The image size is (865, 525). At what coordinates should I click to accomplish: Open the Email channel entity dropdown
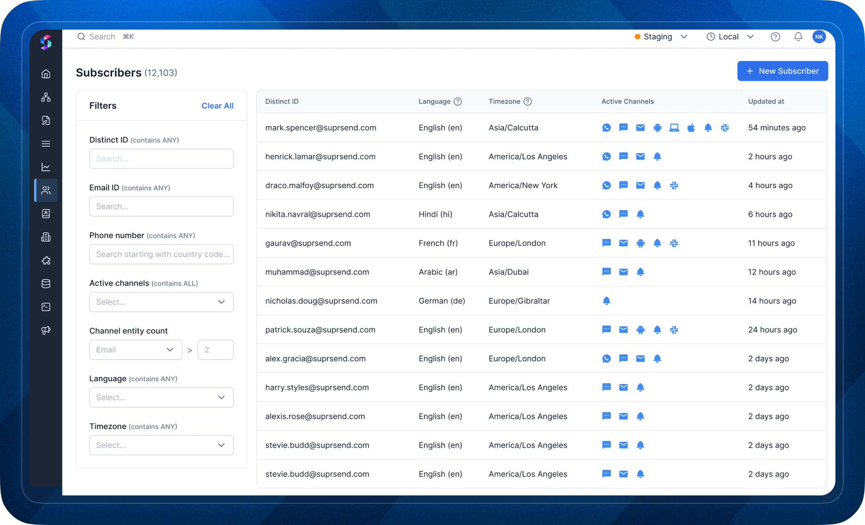coord(136,350)
